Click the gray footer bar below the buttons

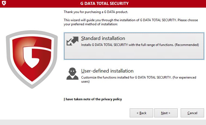point(103,122)
